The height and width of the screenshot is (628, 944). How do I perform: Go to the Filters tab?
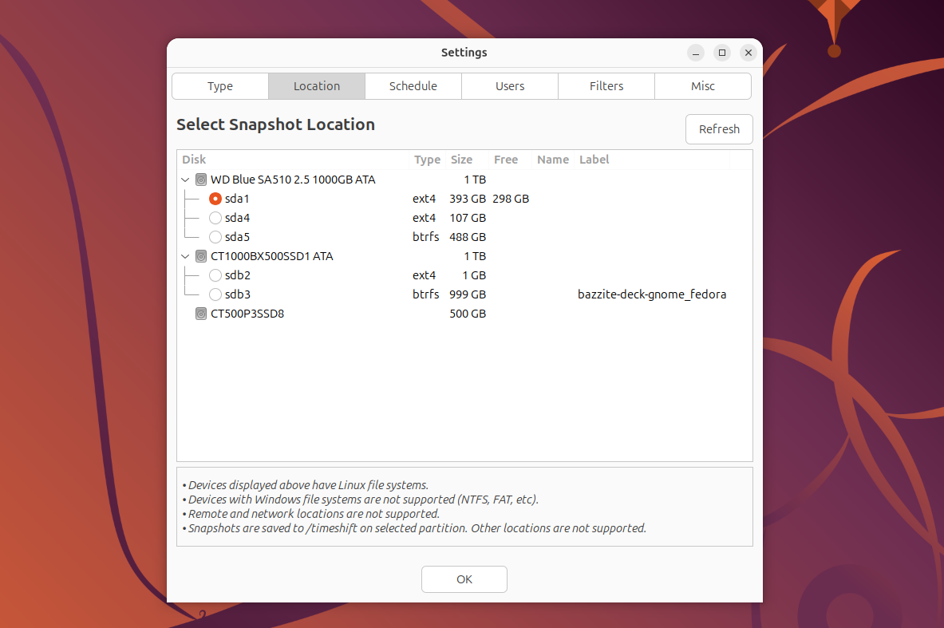click(x=606, y=86)
